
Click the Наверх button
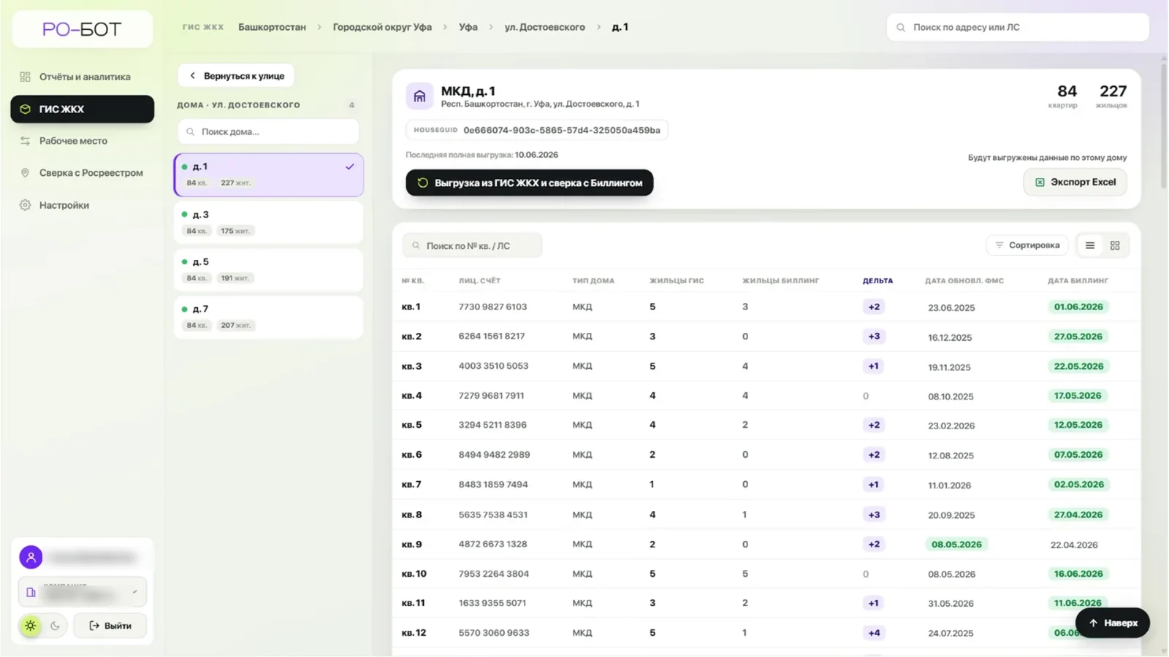point(1113,623)
